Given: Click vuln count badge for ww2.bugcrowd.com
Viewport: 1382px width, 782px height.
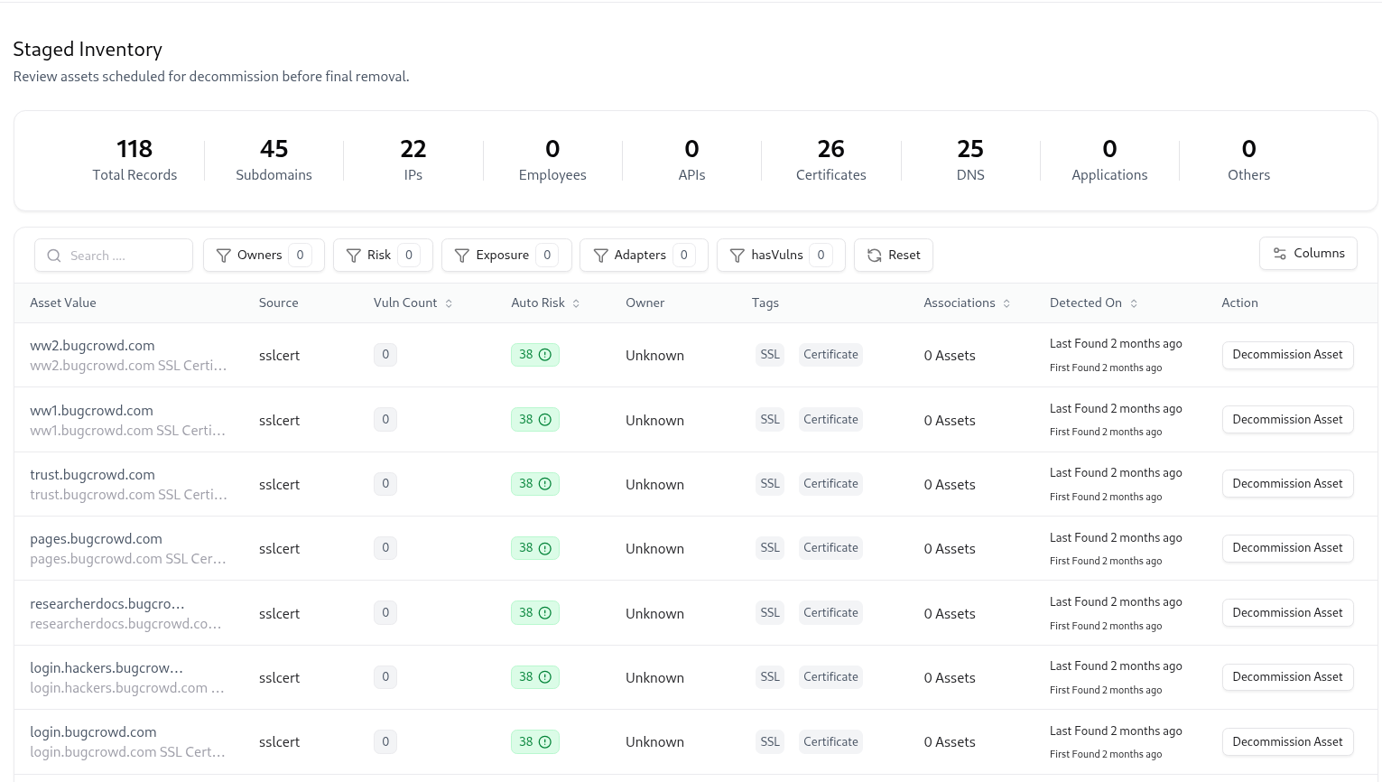Looking at the screenshot, I should click(x=385, y=355).
